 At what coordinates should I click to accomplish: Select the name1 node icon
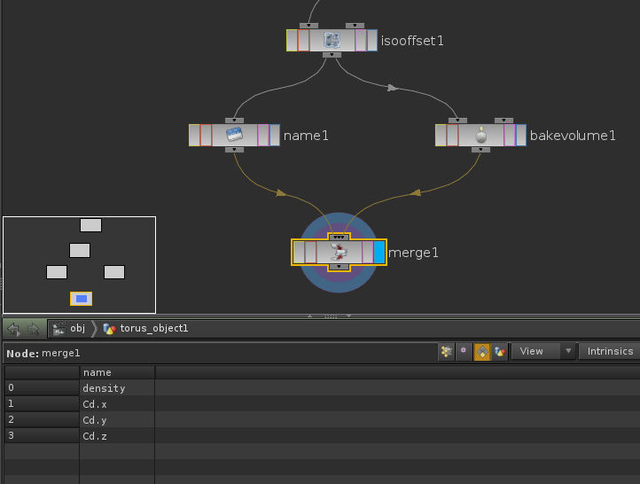pos(234,135)
